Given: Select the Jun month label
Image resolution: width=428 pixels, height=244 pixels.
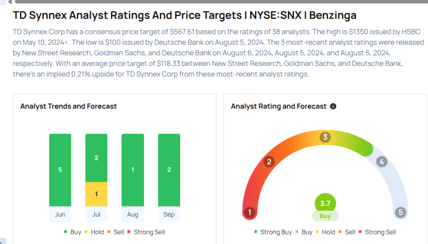Looking at the screenshot, I should [60, 214].
